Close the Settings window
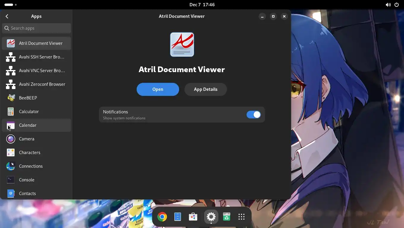Image resolution: width=404 pixels, height=228 pixels. point(284,16)
